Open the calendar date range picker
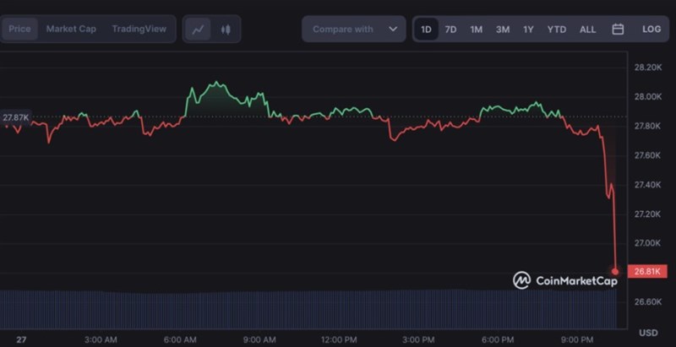676x347 pixels. point(618,29)
